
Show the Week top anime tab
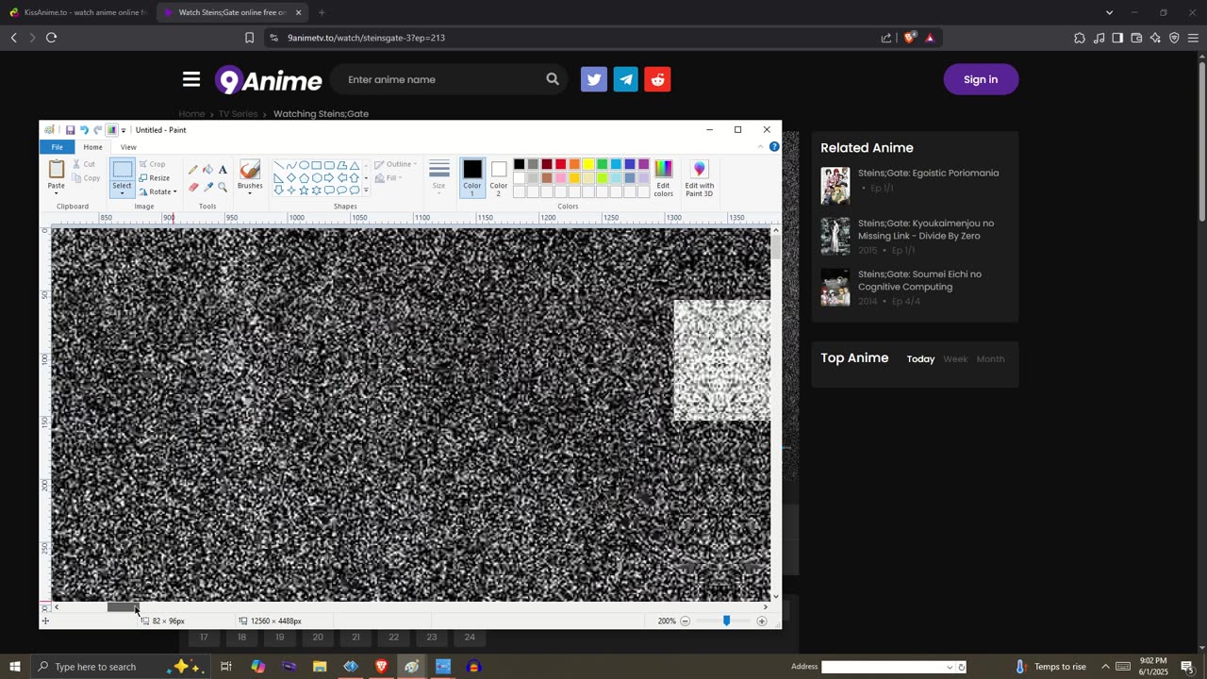[955, 359]
